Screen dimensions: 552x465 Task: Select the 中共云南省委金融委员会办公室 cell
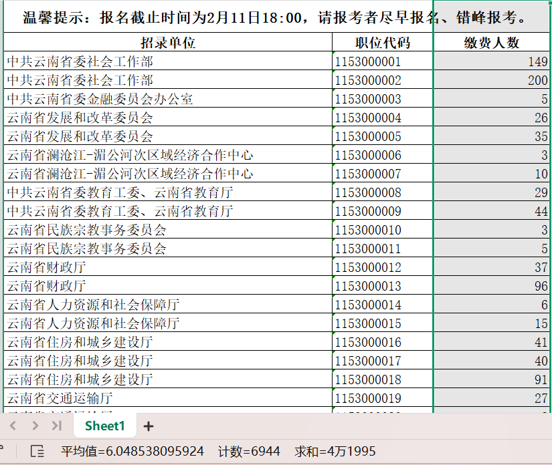click(x=168, y=100)
